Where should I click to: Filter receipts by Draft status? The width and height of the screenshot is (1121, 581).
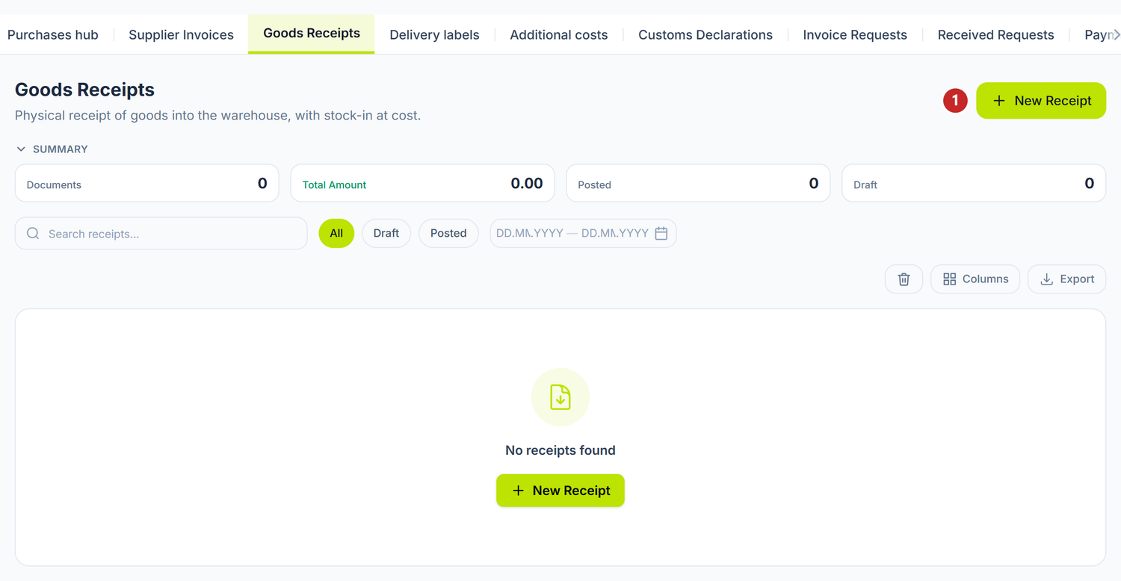click(x=386, y=234)
